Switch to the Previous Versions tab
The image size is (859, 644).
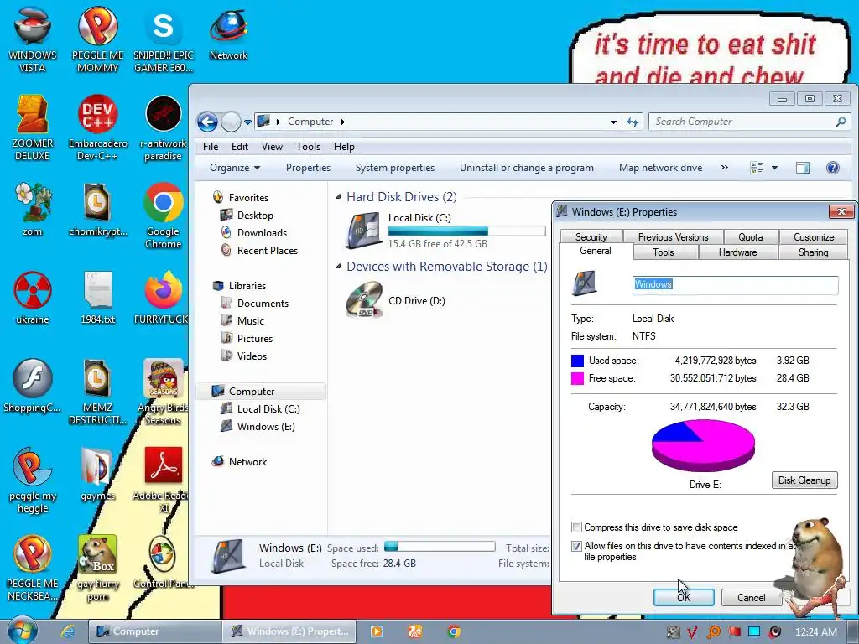pos(673,236)
